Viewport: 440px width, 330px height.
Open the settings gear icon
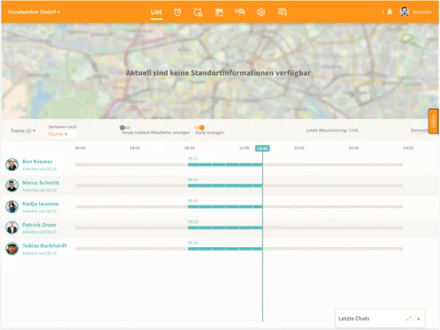261,12
